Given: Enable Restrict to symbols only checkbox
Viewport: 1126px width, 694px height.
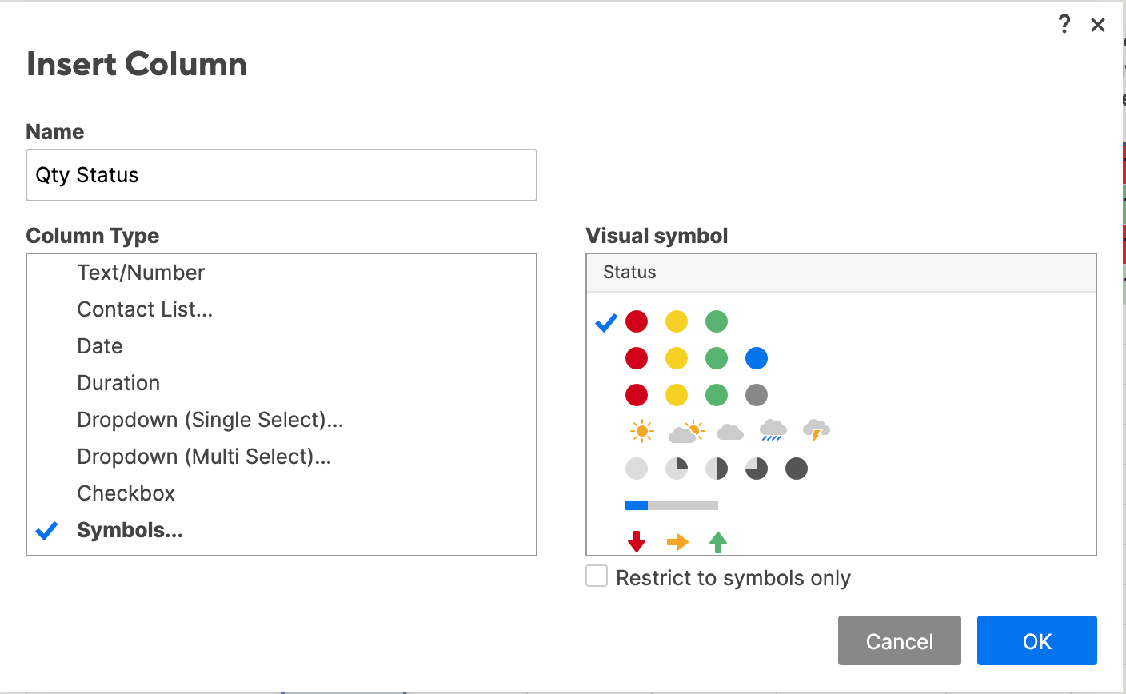Looking at the screenshot, I should tap(597, 576).
